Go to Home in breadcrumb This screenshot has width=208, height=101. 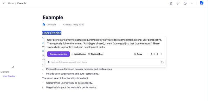pos(11,3)
